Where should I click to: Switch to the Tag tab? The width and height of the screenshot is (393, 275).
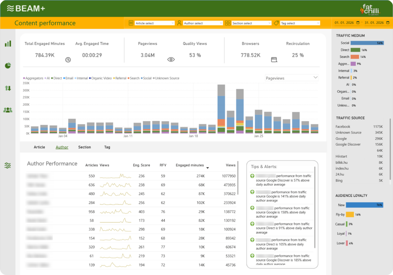tap(107, 147)
